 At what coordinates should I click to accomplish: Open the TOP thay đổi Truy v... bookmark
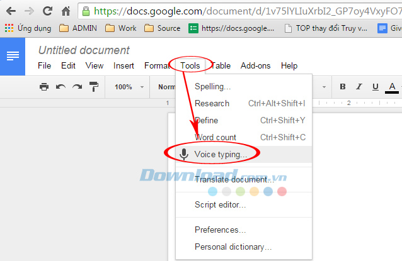326,28
